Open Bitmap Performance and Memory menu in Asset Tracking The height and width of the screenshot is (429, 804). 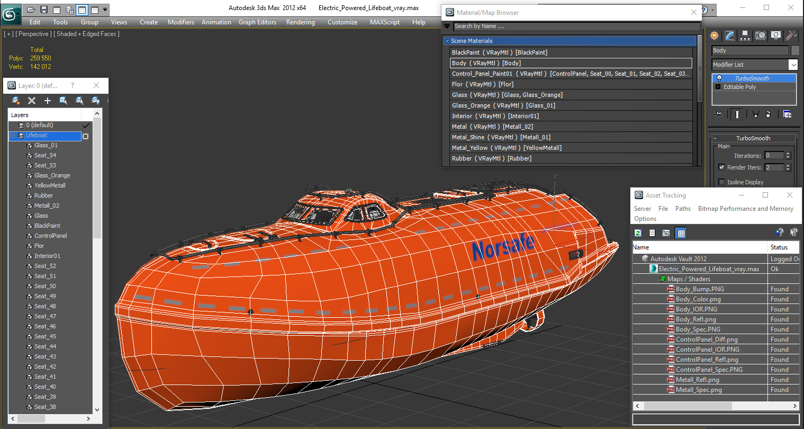[745, 209]
